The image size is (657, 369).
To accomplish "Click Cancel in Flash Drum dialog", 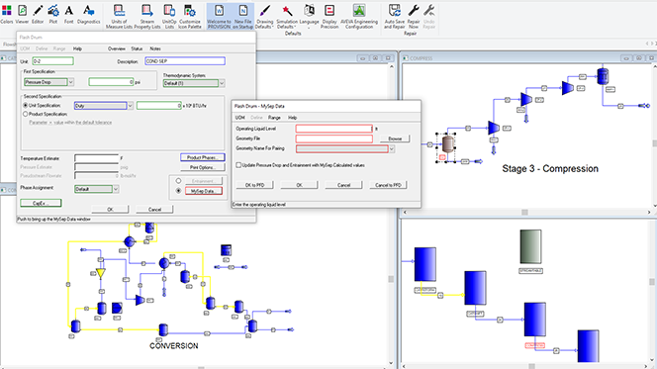I will tap(154, 210).
